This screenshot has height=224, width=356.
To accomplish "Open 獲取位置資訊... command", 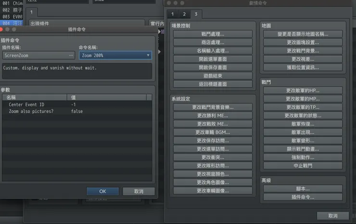I will [x=303, y=67].
